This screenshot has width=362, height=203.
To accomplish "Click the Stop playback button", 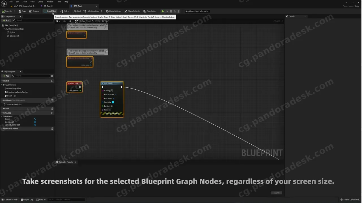I will click(x=171, y=11).
